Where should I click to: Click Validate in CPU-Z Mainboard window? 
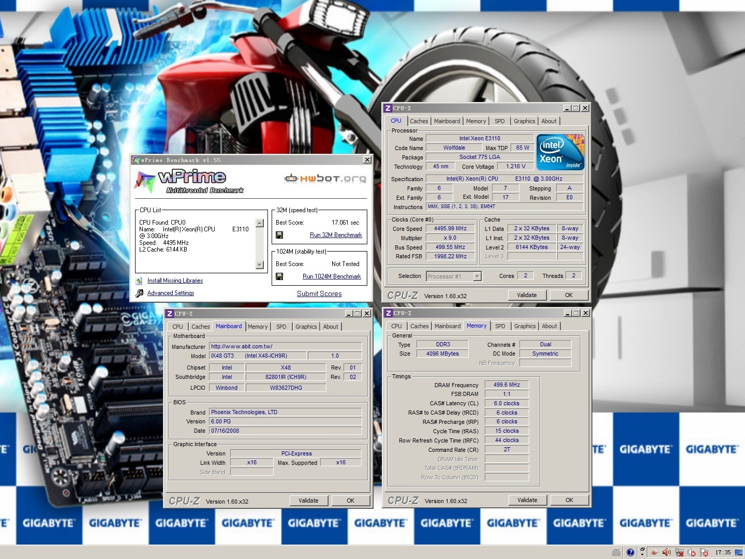(x=308, y=501)
